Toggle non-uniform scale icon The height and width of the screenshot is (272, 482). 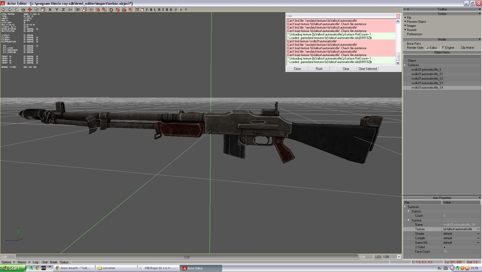click(84, 10)
